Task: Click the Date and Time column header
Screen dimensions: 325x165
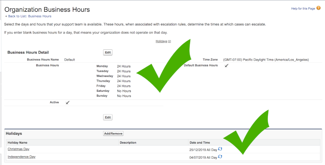Action: pyautogui.click(x=200, y=142)
